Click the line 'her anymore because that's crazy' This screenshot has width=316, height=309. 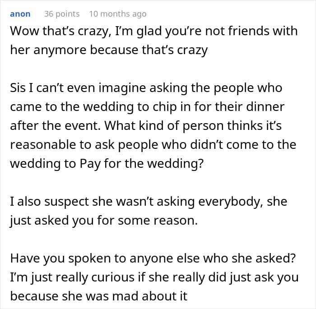pos(109,50)
